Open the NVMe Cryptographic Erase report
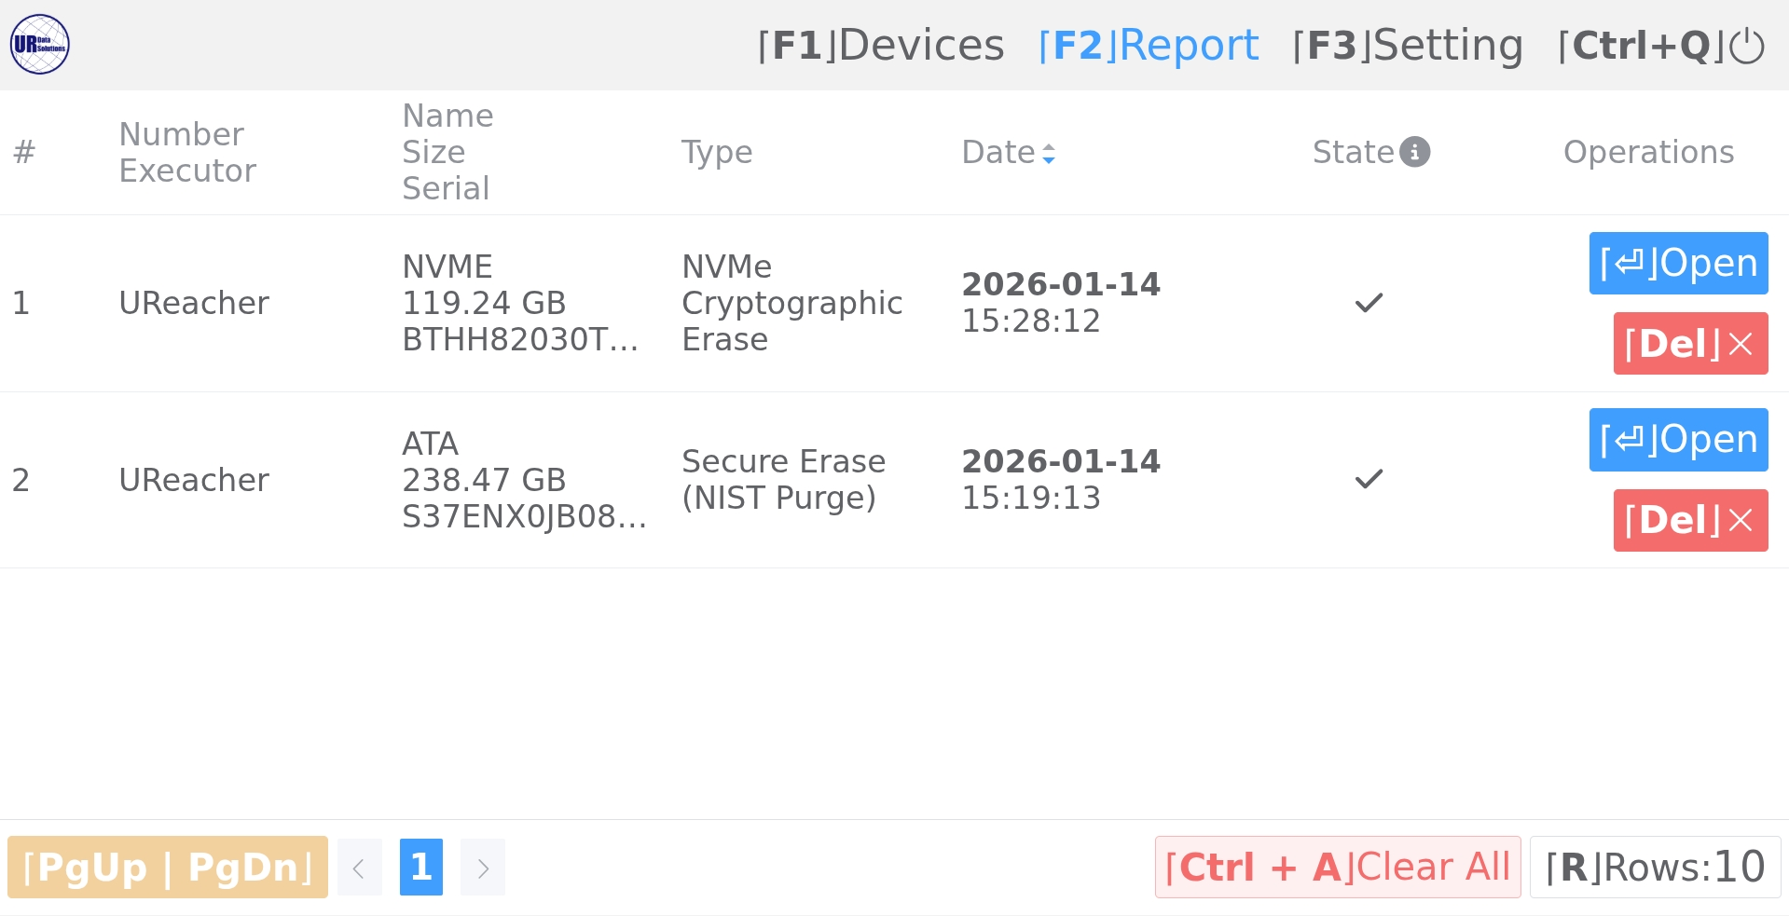1789x916 pixels. pyautogui.click(x=1678, y=264)
